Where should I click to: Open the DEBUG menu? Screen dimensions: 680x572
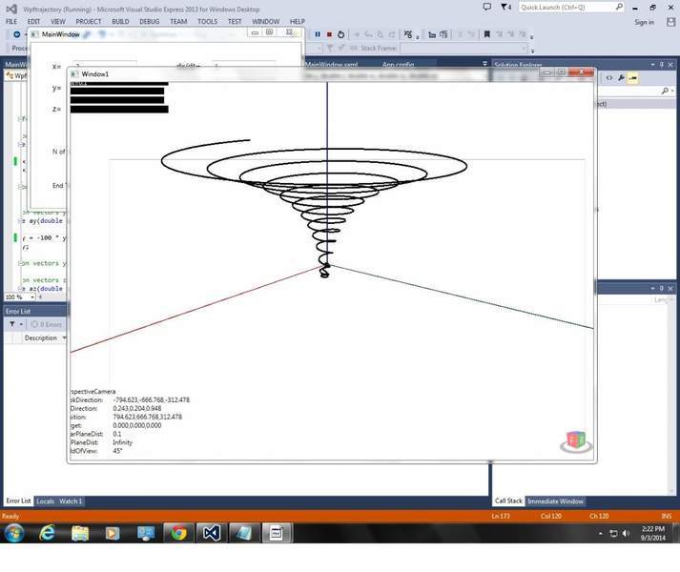(150, 21)
